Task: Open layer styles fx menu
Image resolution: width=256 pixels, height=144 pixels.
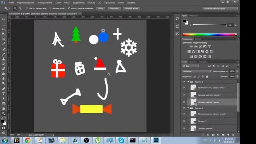Action: click(x=208, y=135)
